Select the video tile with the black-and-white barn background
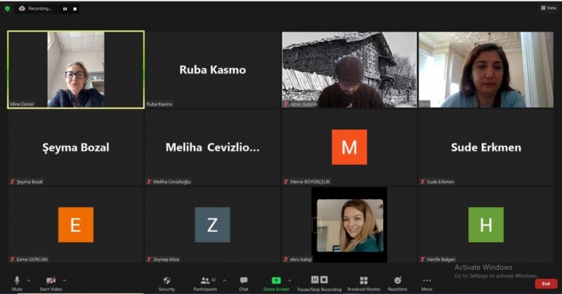 349,69
